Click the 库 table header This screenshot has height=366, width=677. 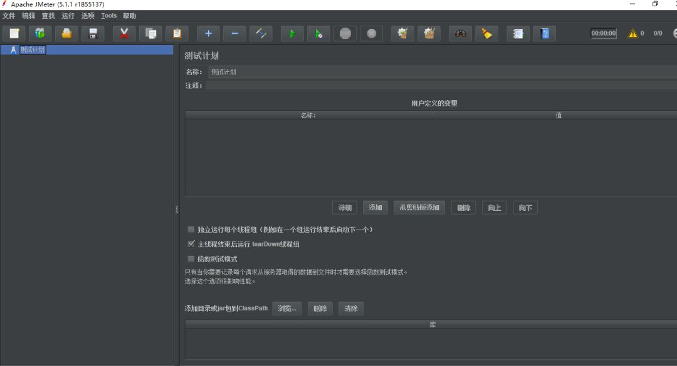tap(431, 325)
